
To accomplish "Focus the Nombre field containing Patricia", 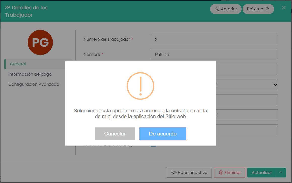I will pyautogui.click(x=214, y=55).
